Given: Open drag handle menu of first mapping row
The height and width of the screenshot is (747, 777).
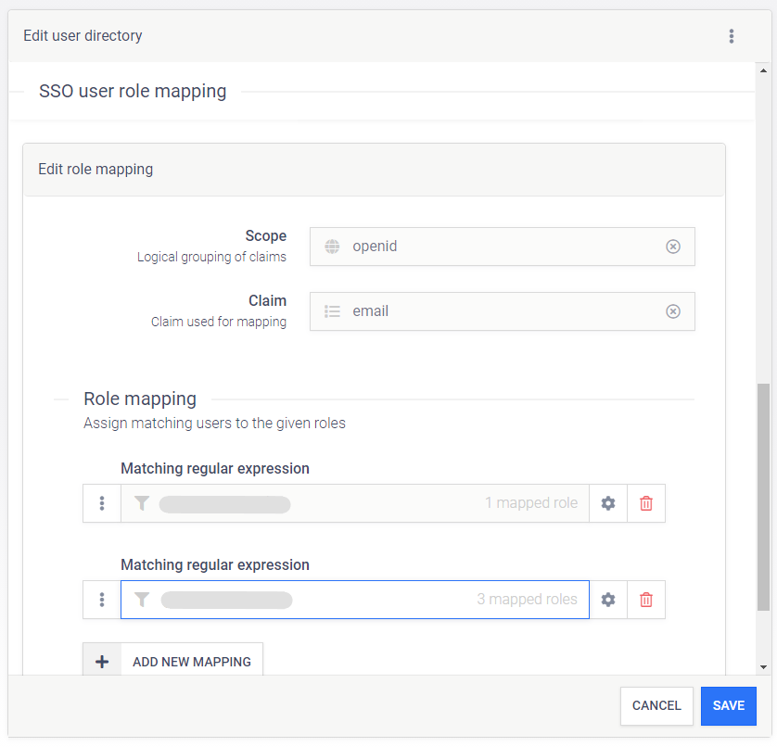Looking at the screenshot, I should (x=102, y=503).
